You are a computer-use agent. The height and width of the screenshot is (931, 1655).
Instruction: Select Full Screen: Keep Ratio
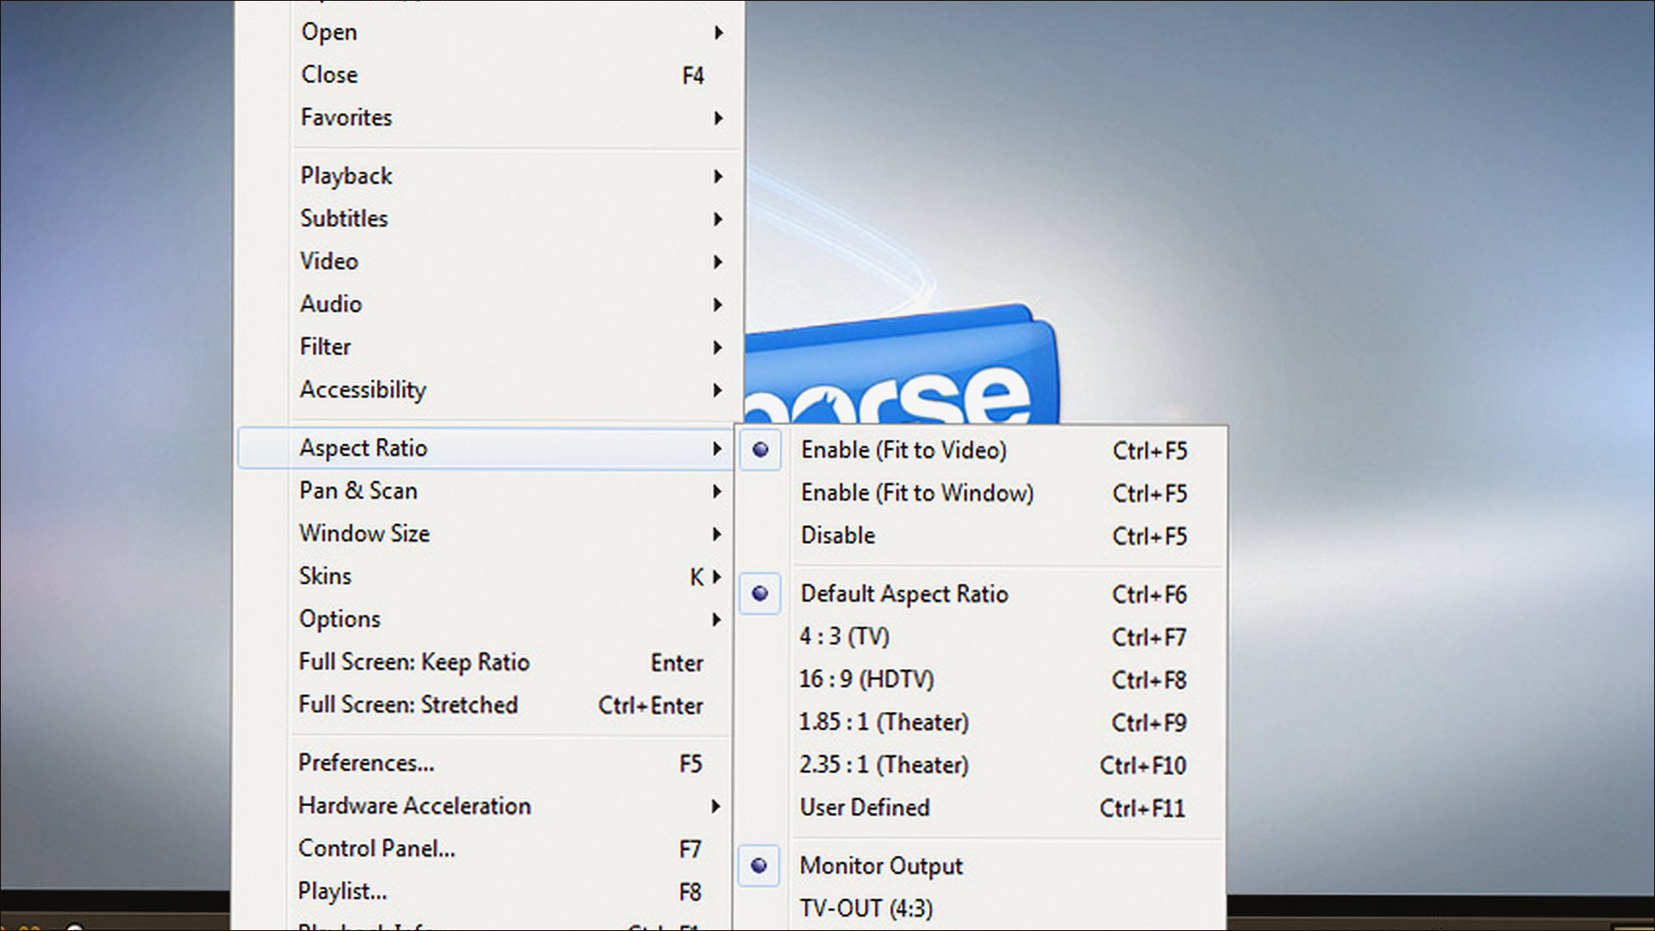pyautogui.click(x=485, y=662)
